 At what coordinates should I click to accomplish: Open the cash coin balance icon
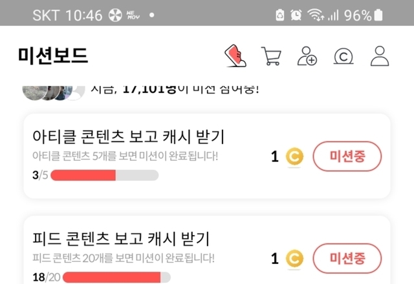343,56
